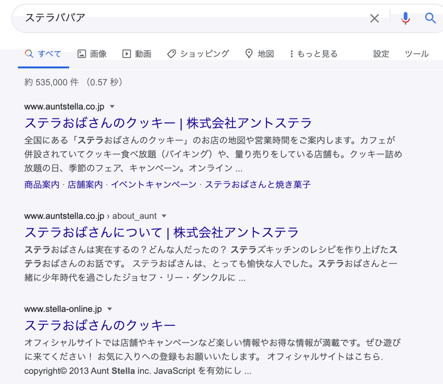This screenshot has width=443, height=384.
Task: Start voice search with the microphone icon
Action: click(x=405, y=18)
